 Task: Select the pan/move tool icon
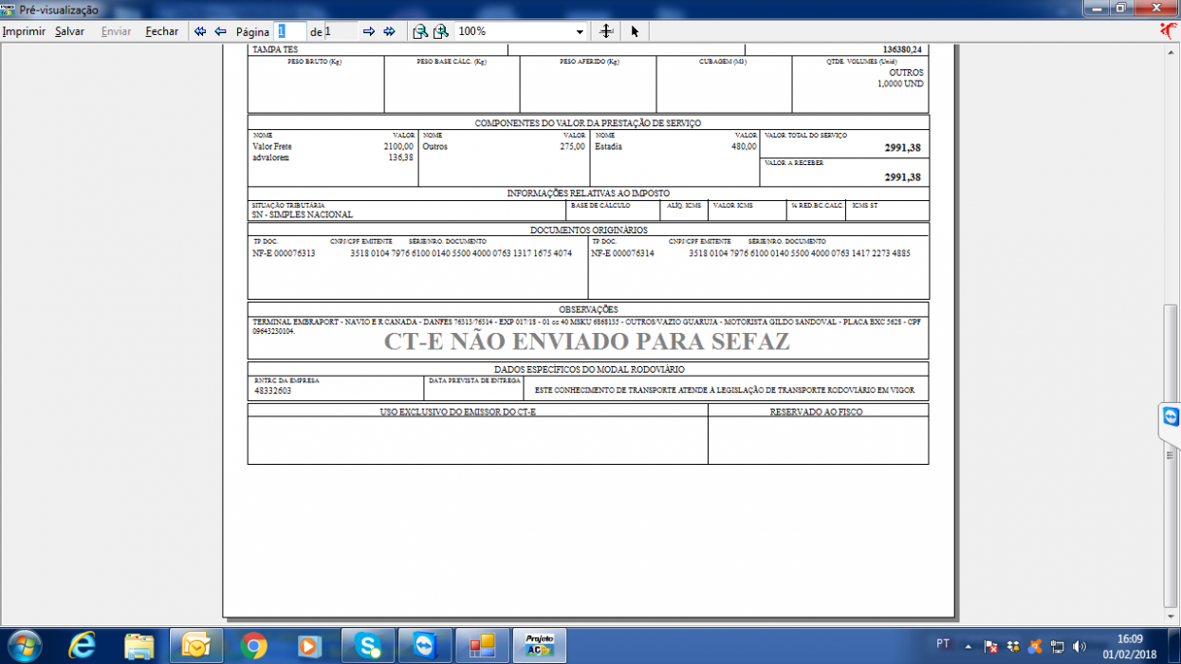(607, 31)
